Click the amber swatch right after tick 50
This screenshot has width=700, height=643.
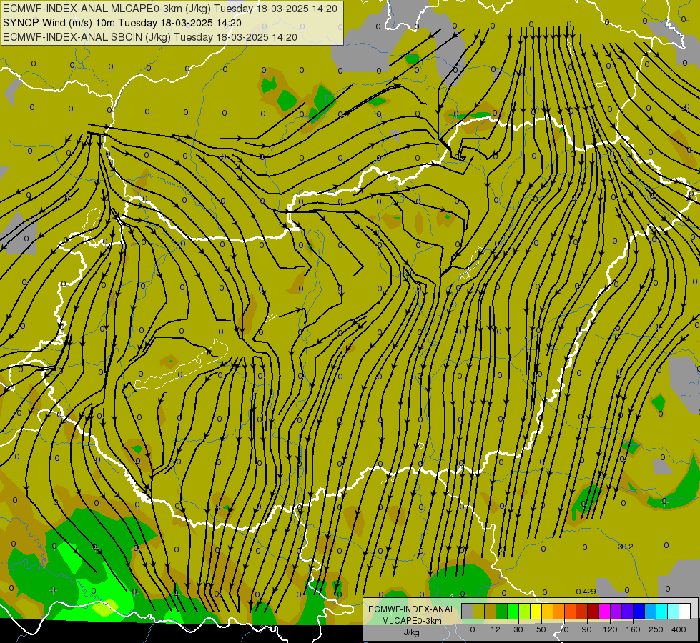pyautogui.click(x=547, y=611)
